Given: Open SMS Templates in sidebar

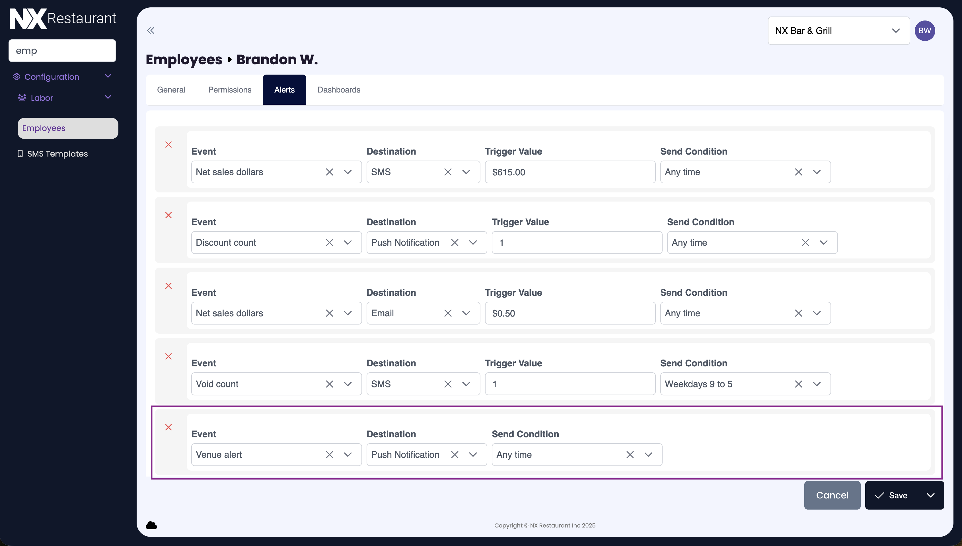Looking at the screenshot, I should (57, 154).
